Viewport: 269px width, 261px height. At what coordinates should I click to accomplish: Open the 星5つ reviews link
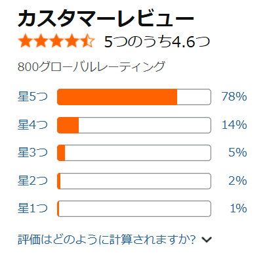pos(33,97)
